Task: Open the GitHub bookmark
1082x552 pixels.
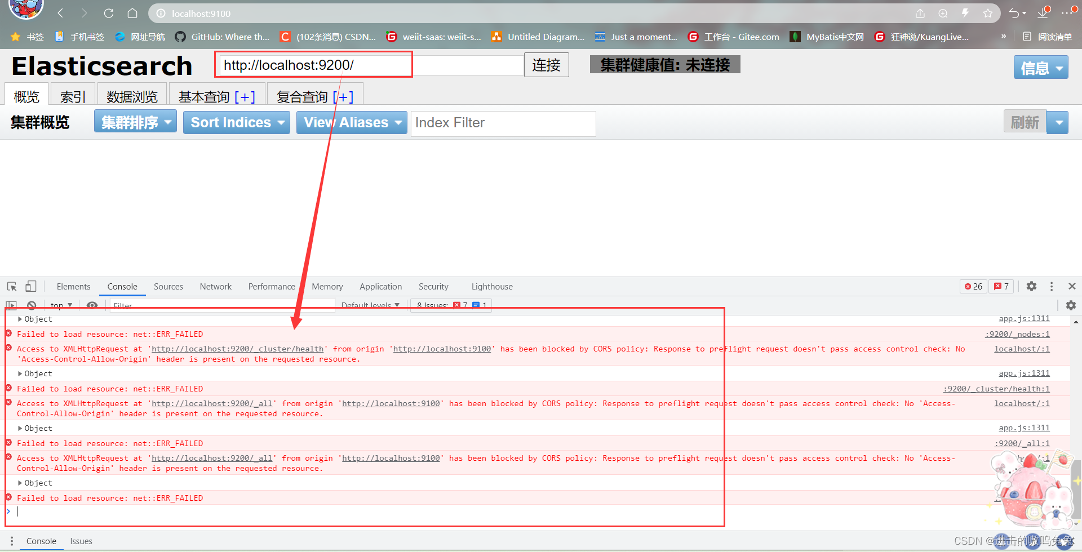Action: click(223, 37)
